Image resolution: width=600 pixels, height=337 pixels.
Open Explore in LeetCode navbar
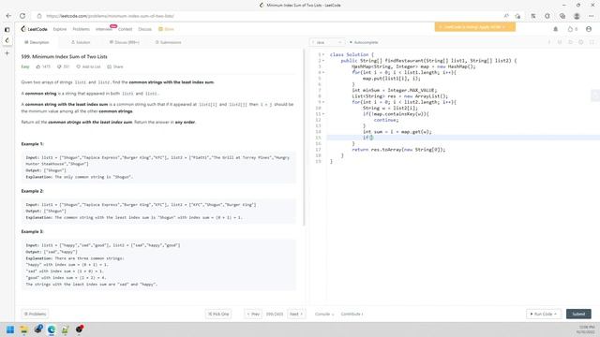coord(60,29)
